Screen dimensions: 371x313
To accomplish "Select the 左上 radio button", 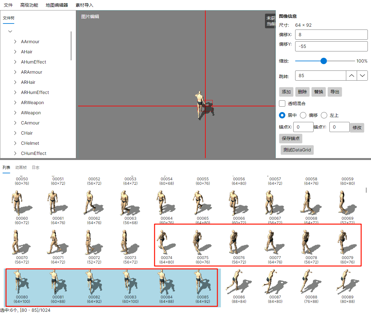I will click(324, 115).
